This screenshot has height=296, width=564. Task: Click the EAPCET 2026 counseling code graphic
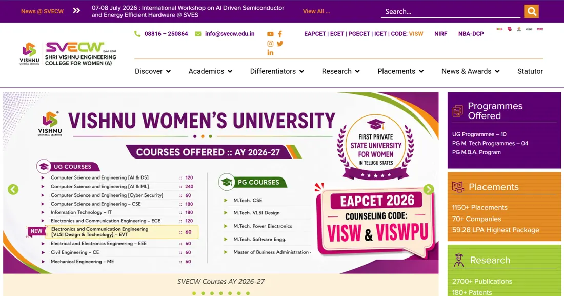[375, 221]
